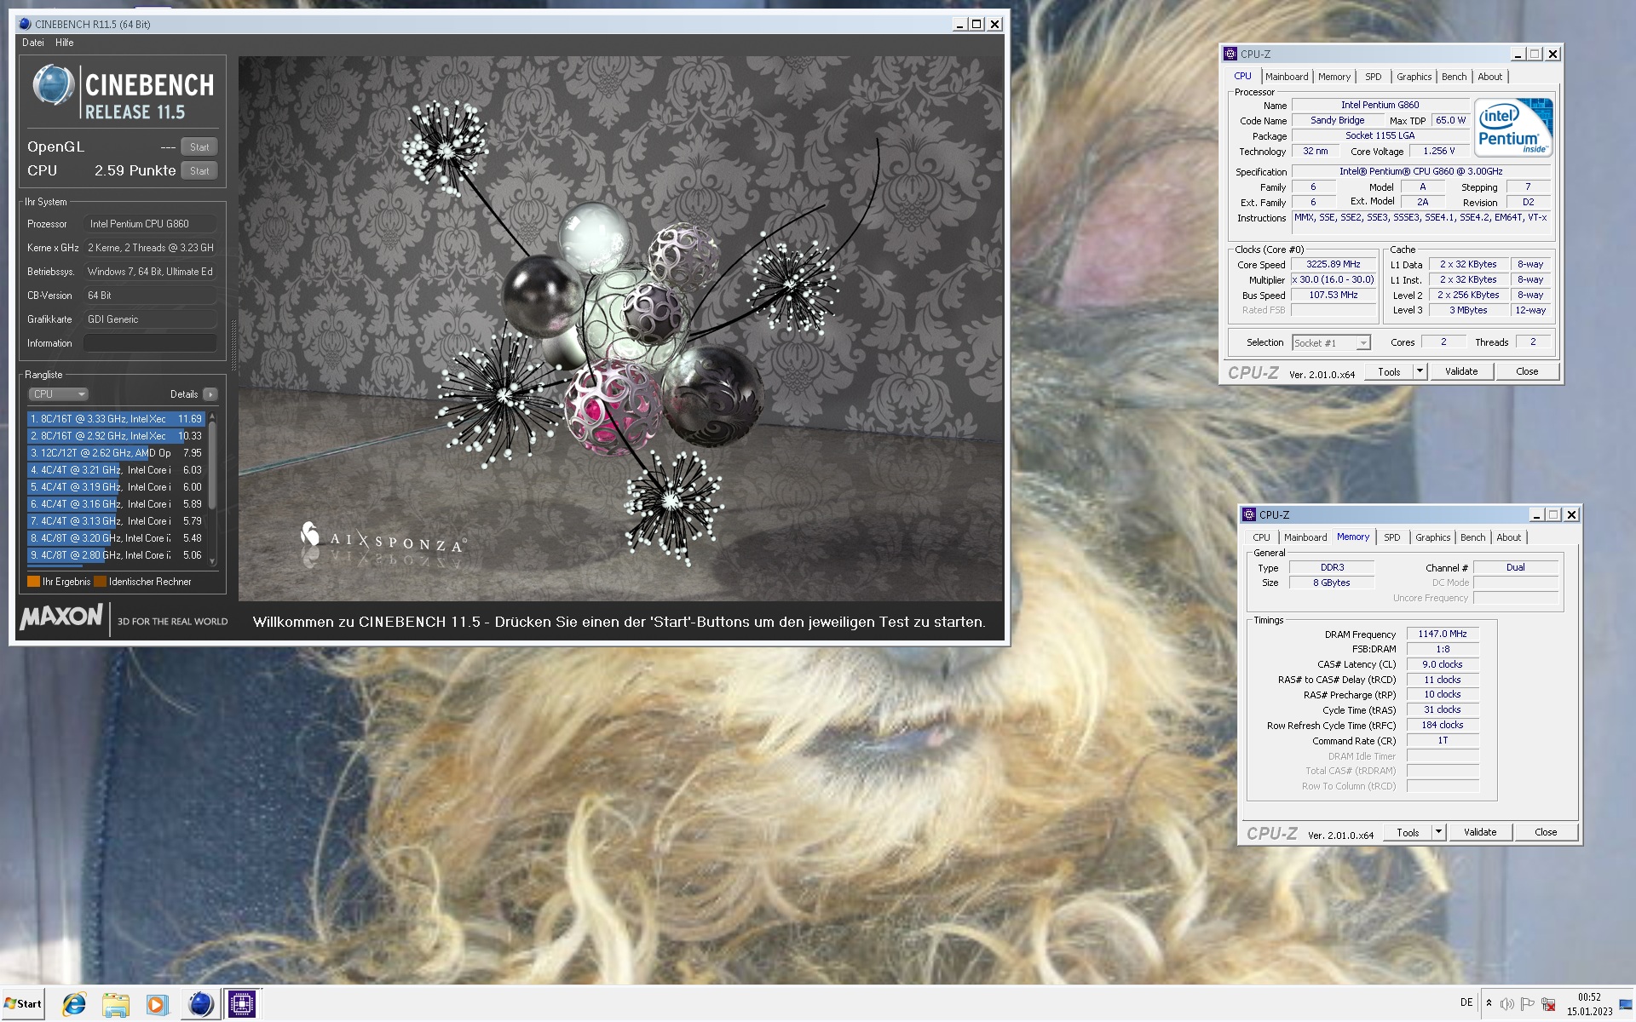Image resolution: width=1636 pixels, height=1022 pixels.
Task: Open About tab in top CPU-Z
Action: point(1489,77)
